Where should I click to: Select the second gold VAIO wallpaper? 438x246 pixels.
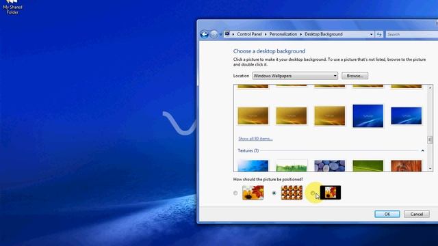tap(292, 115)
